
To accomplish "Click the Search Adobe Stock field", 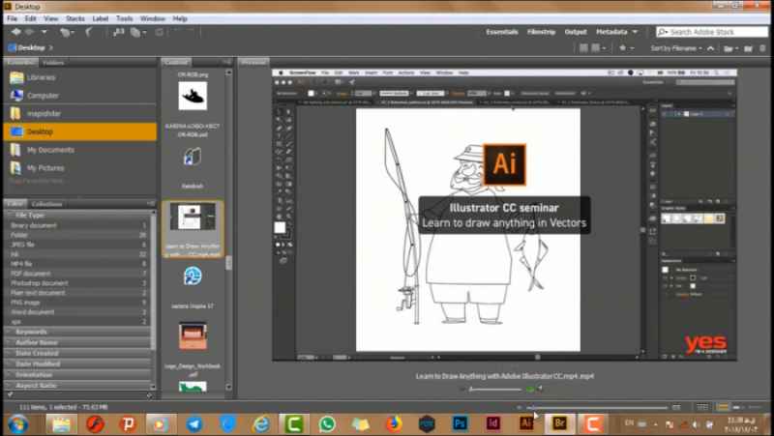I will pos(712,32).
